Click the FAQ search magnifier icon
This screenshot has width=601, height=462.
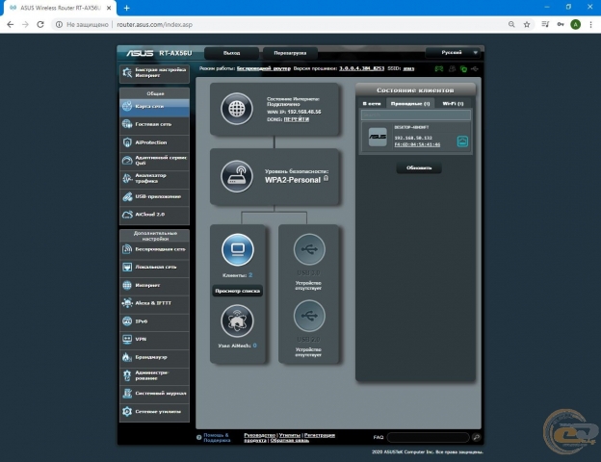[477, 437]
